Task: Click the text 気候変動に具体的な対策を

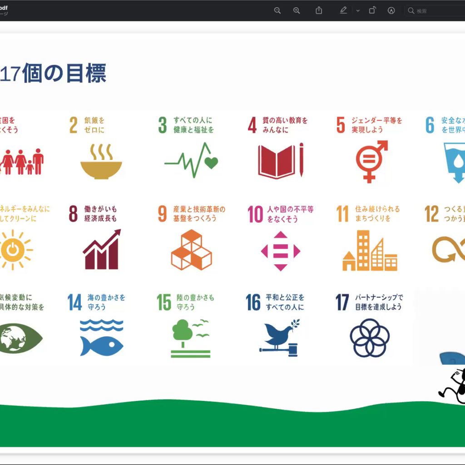Action: pyautogui.click(x=22, y=302)
